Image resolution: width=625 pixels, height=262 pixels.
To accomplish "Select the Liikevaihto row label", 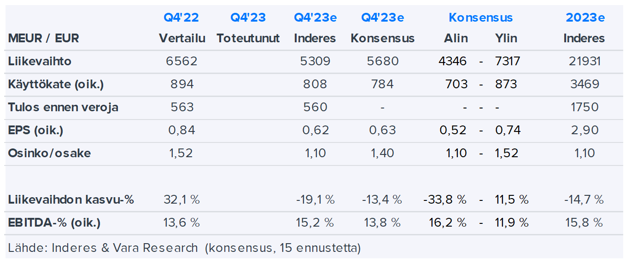I will pos(40,61).
